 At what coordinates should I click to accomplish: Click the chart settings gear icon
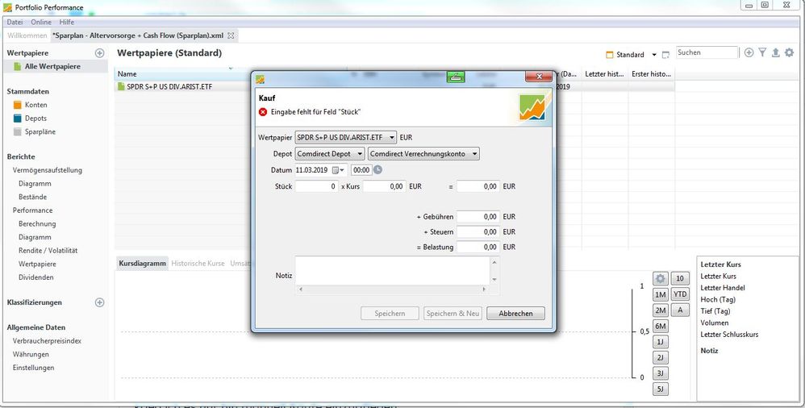click(x=660, y=279)
